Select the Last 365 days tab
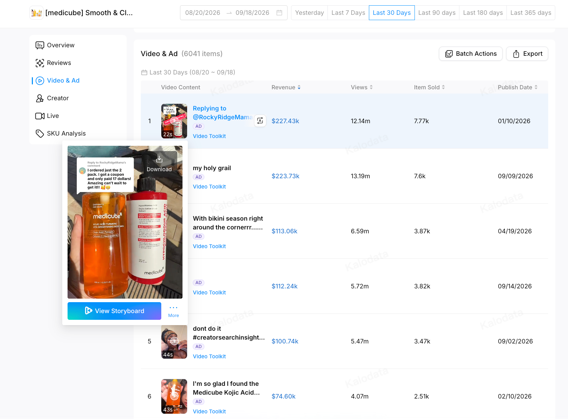568x419 pixels. pyautogui.click(x=531, y=13)
